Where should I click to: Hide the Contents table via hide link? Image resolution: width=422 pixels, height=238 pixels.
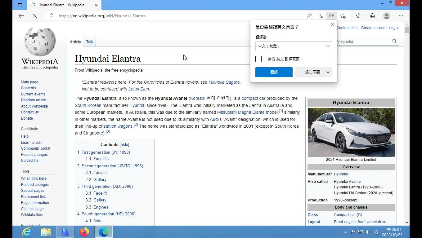tap(124, 145)
